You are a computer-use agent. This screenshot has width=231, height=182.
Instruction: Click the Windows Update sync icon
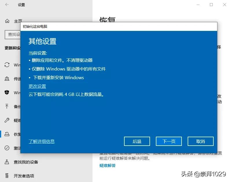click(7, 65)
